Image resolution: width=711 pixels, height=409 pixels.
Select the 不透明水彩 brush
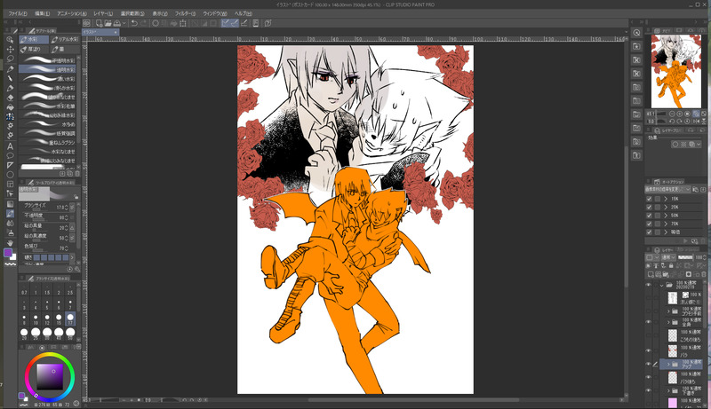click(47, 60)
